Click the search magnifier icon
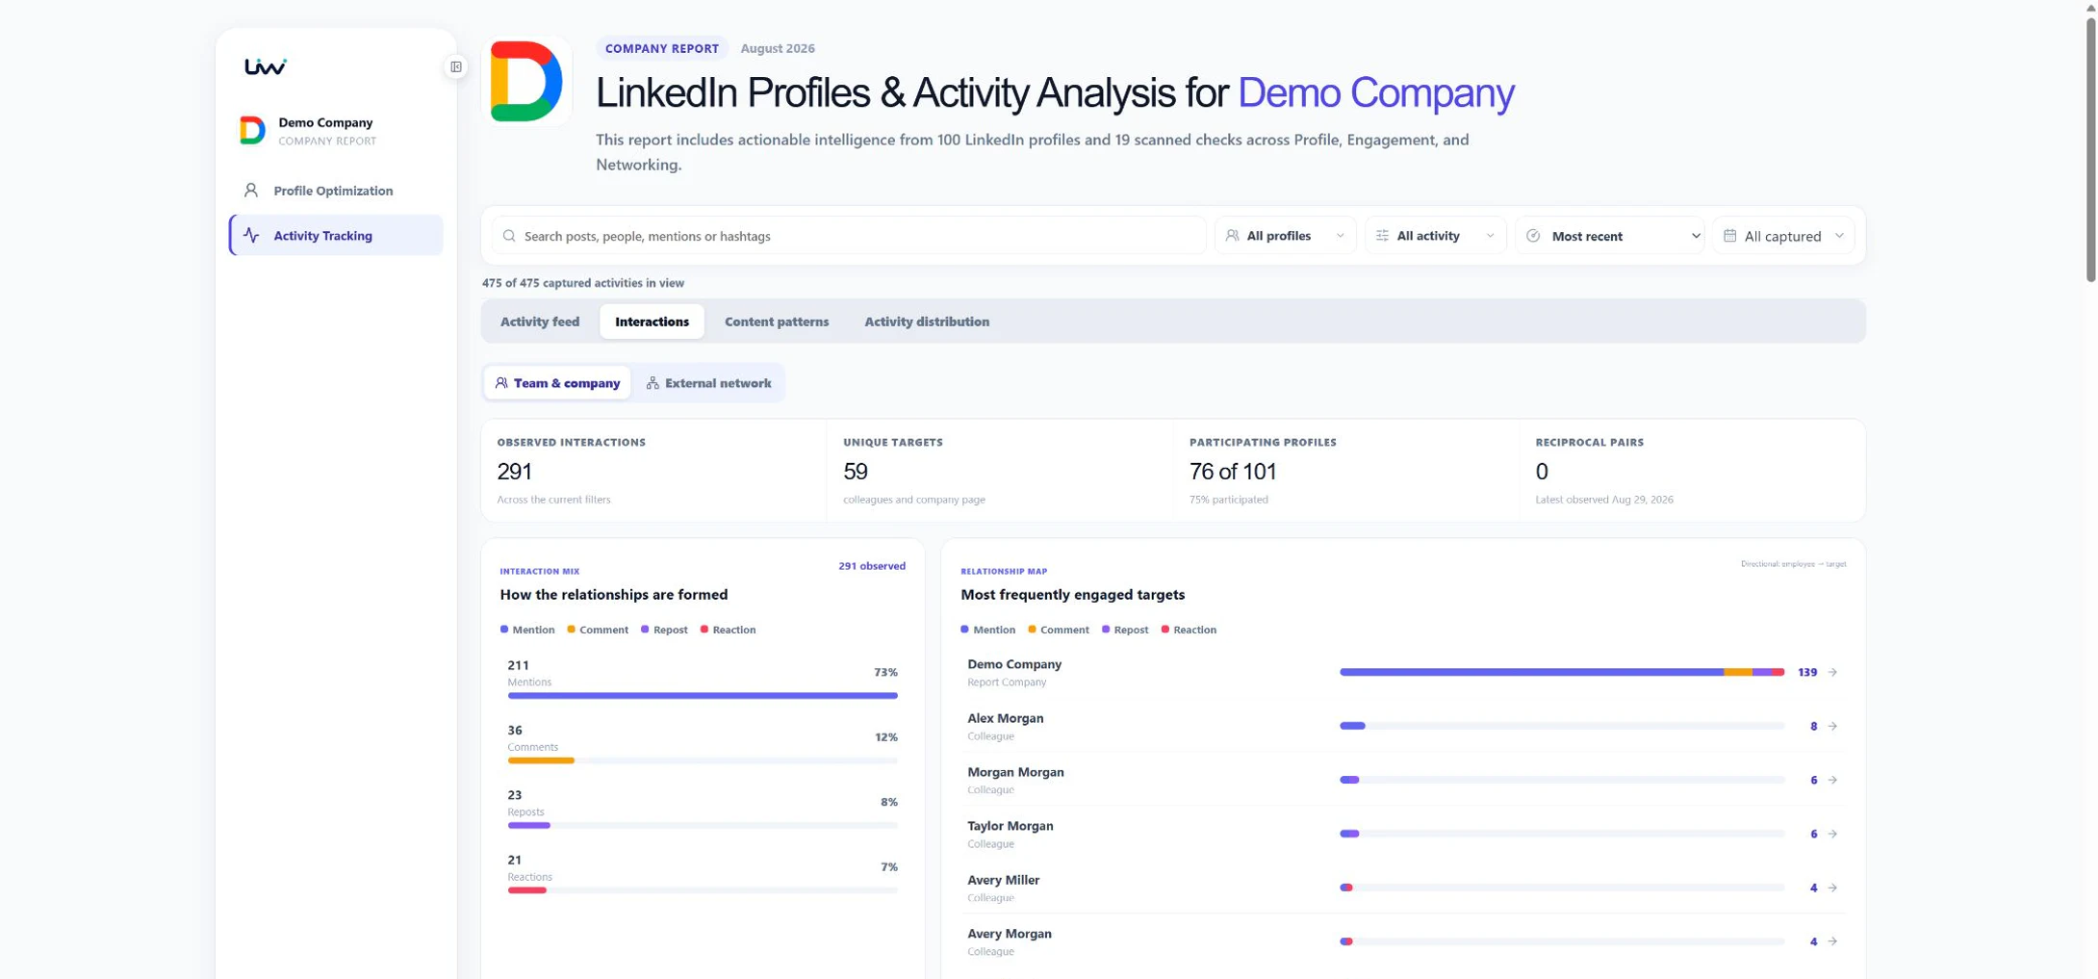This screenshot has height=979, width=2098. click(509, 236)
